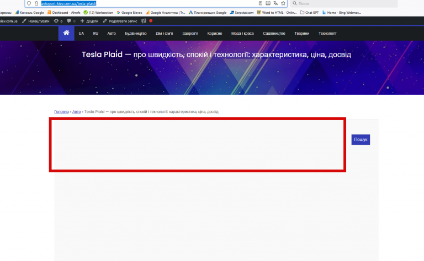Open the Здоров'я menu category
Image resolution: width=424 pixels, height=261 pixels.
190,34
